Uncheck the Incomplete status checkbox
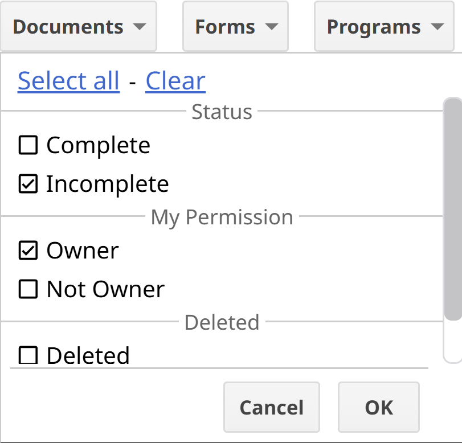This screenshot has height=443, width=462. point(28,184)
